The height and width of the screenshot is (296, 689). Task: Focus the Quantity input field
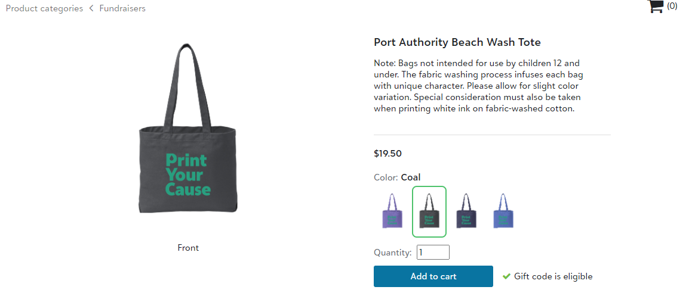[x=433, y=253]
